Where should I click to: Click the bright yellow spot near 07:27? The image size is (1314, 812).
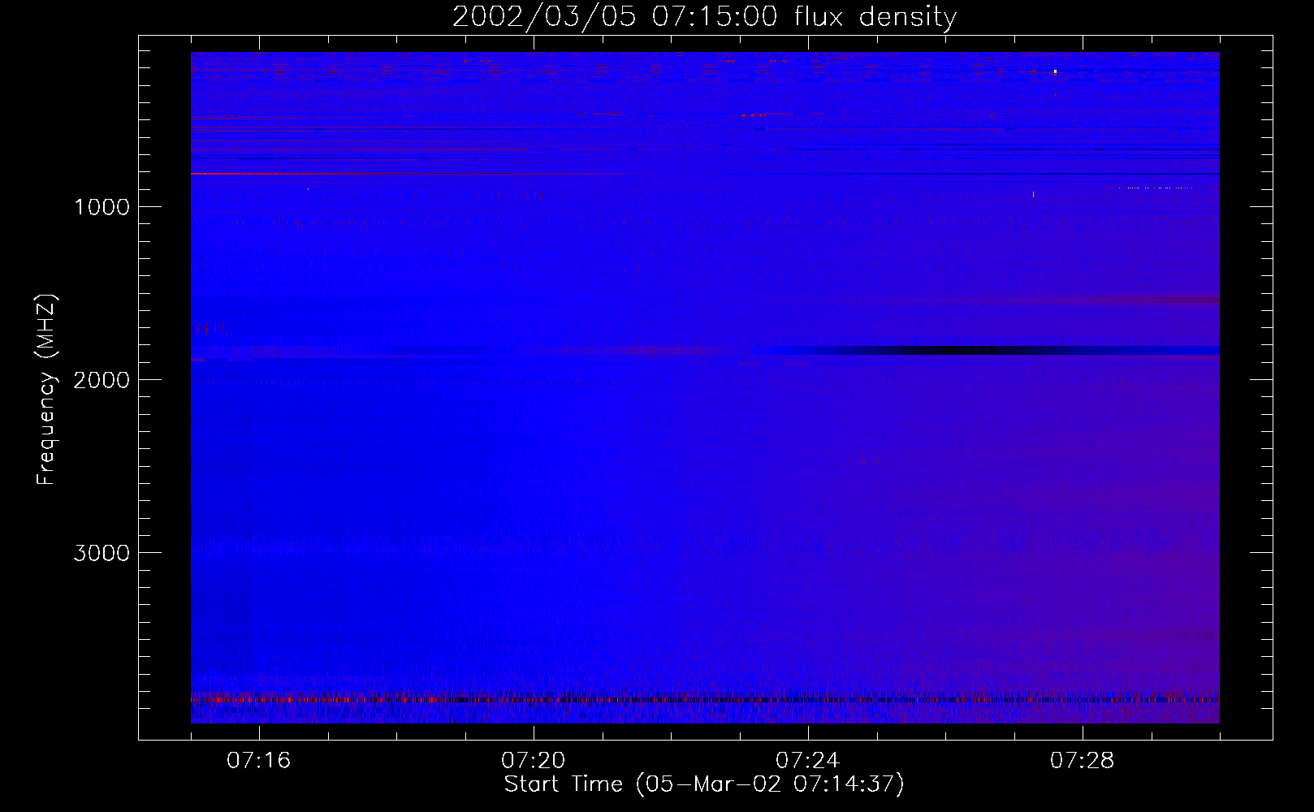[1055, 71]
